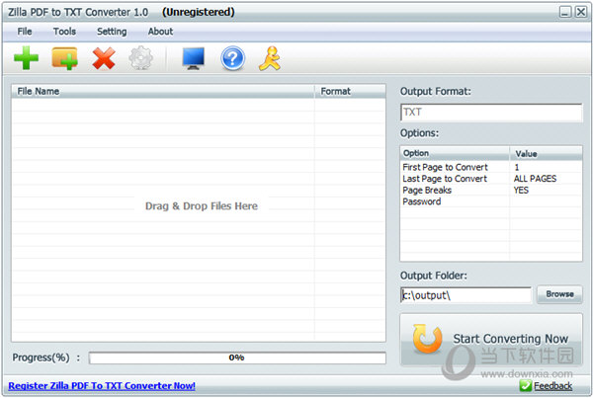Click the Browse button
The image size is (593, 398).
click(559, 294)
